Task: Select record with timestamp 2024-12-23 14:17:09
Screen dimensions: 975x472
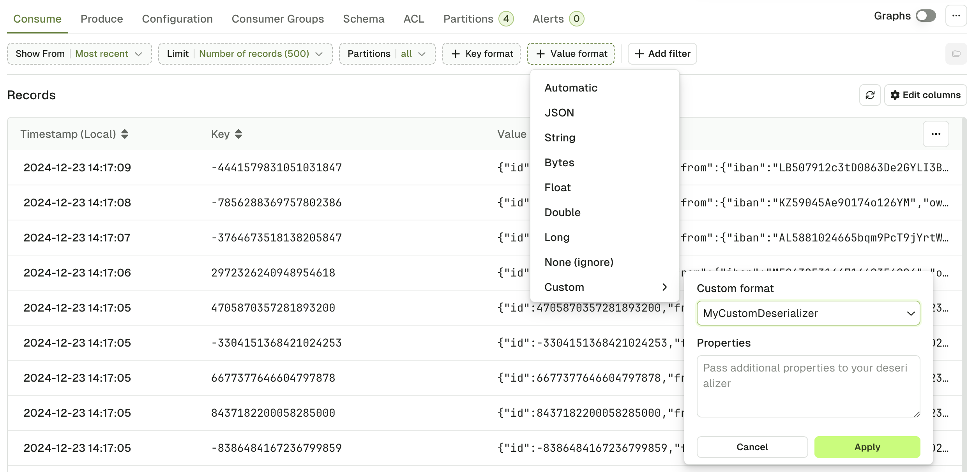Action: click(485, 167)
